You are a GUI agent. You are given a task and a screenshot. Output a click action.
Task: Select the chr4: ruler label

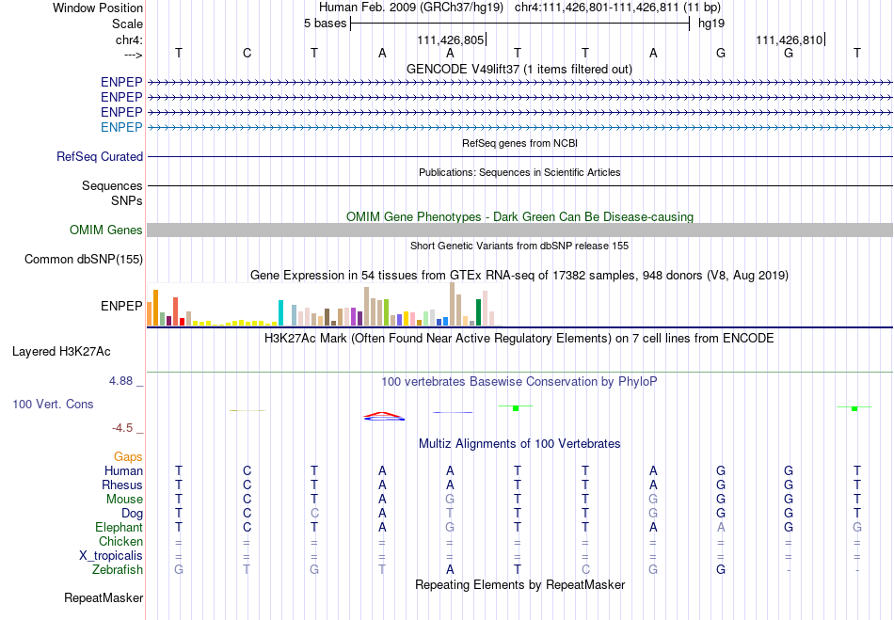tap(129, 40)
